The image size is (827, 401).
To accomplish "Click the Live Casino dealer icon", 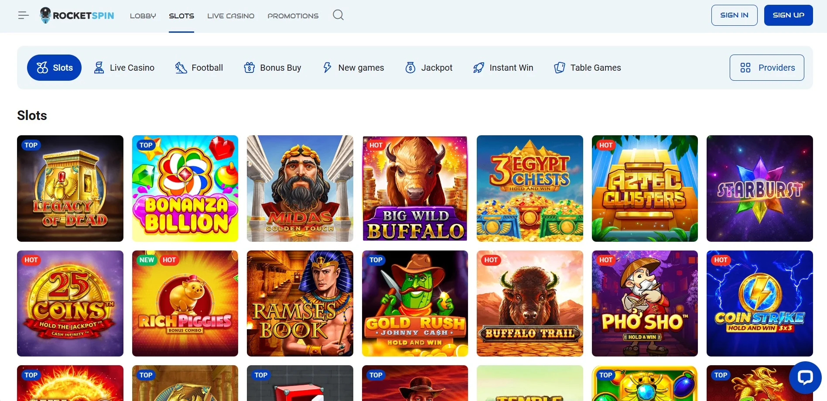I will pos(99,68).
